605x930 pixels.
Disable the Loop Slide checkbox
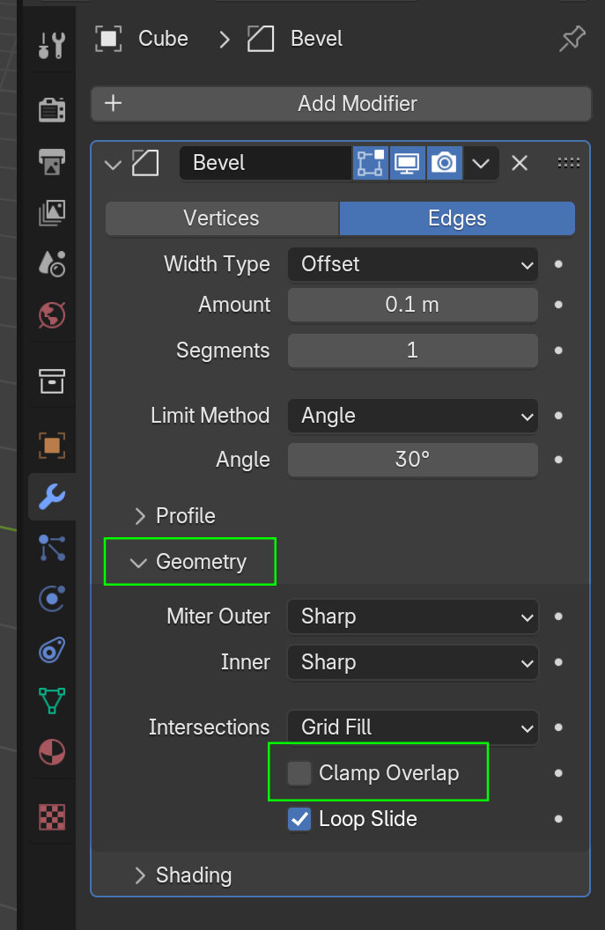pyautogui.click(x=299, y=819)
